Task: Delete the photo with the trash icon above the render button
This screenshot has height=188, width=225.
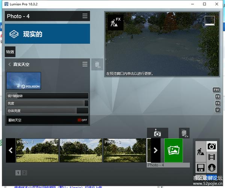Action: tap(184, 133)
